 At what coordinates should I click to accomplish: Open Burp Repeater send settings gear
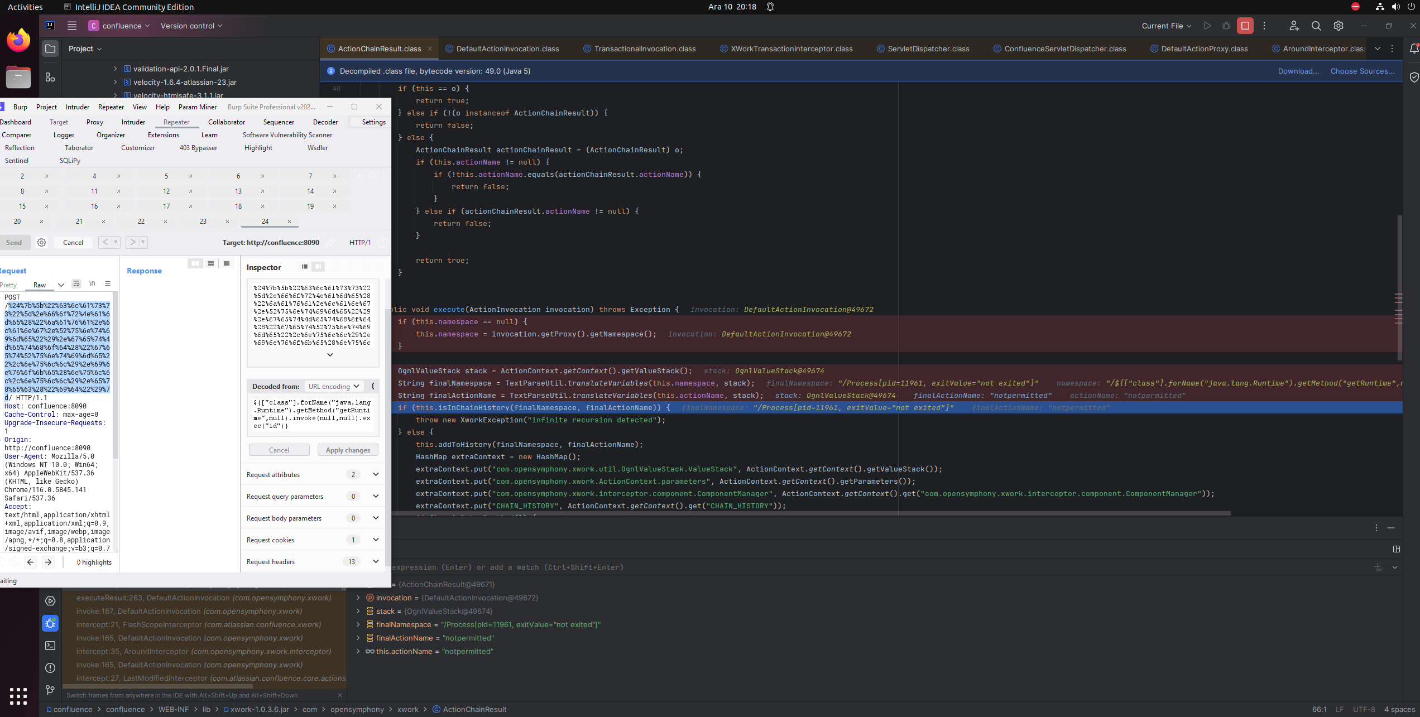pyautogui.click(x=41, y=242)
